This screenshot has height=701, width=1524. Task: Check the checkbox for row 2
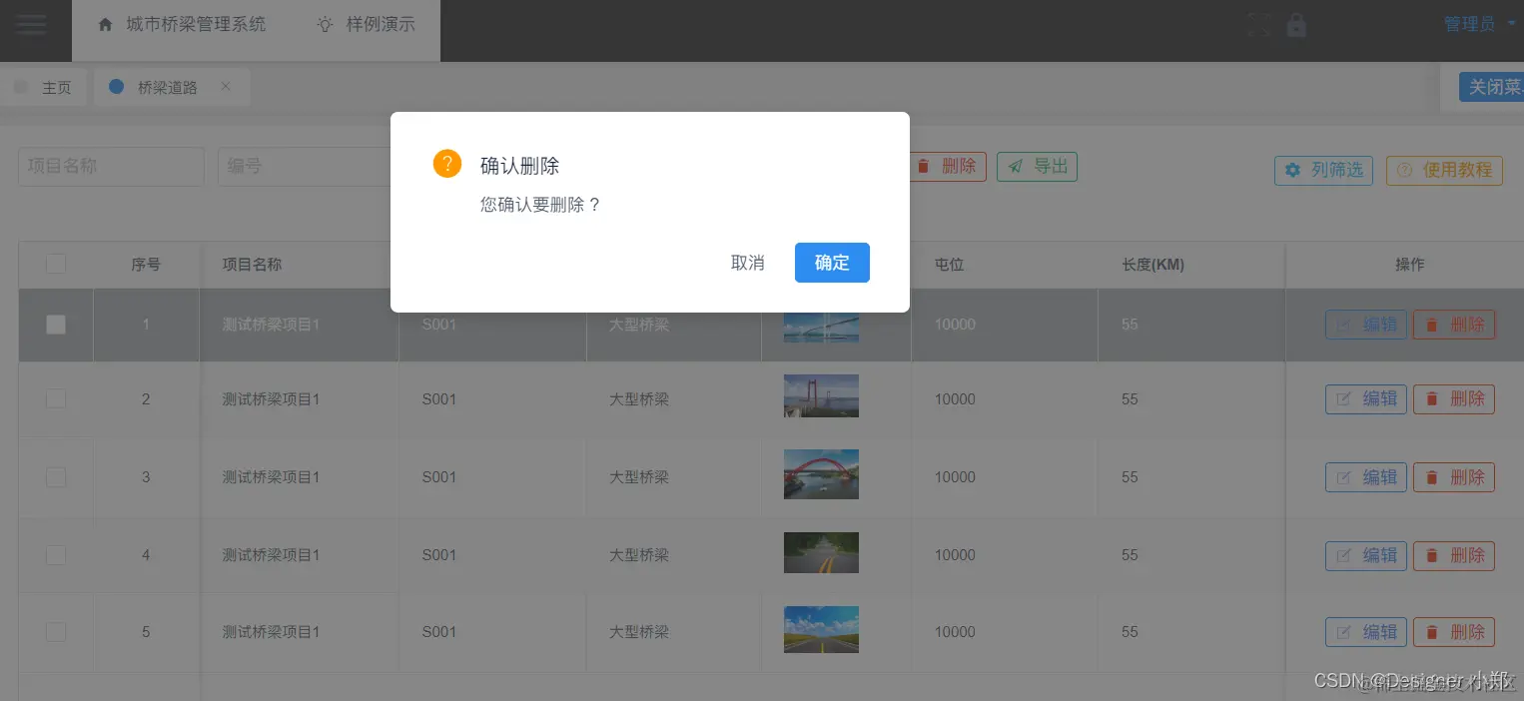(55, 398)
